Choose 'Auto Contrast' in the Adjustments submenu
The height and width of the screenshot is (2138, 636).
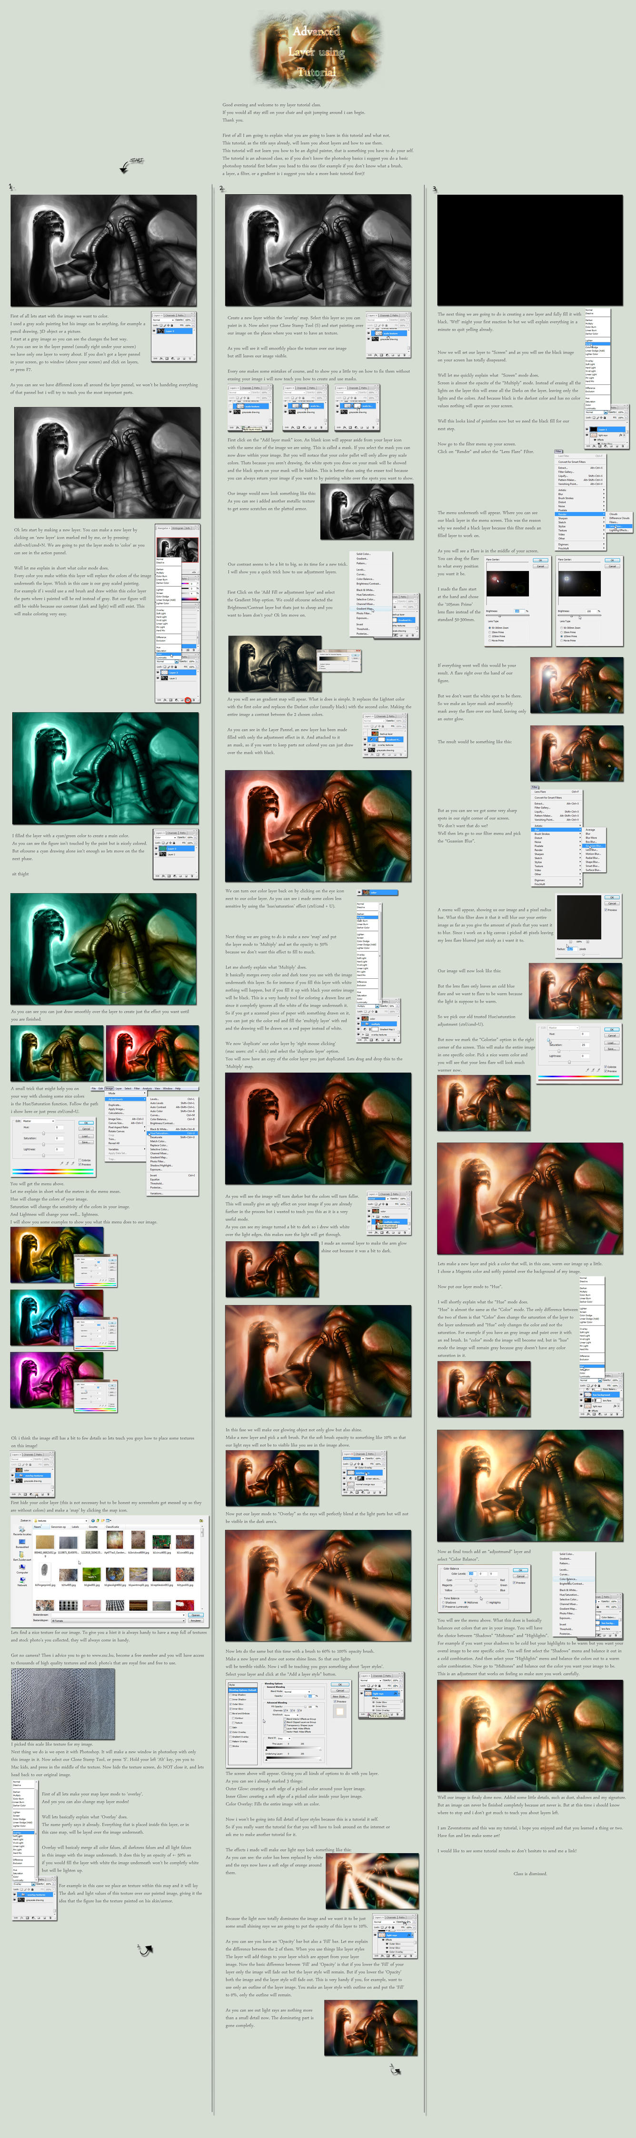point(172,1106)
